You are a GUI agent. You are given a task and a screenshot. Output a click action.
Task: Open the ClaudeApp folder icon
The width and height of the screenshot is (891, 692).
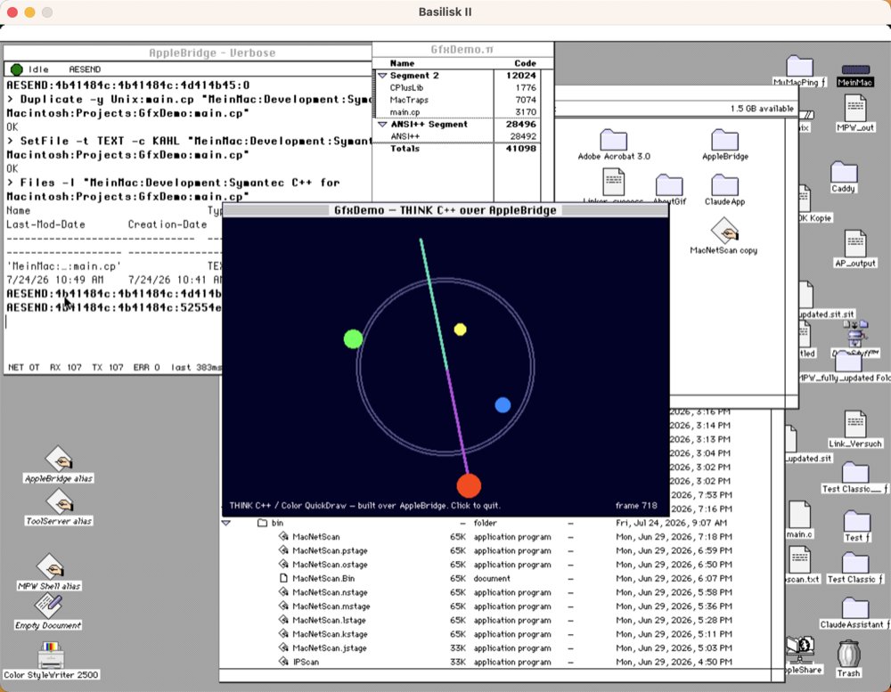725,185
